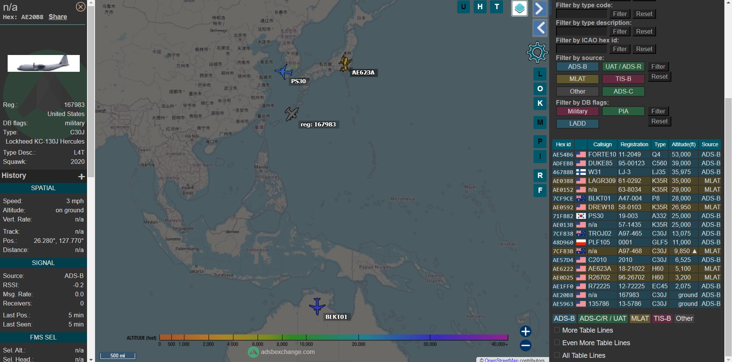Sort table by Altitude(ft) column
Image resolution: width=732 pixels, height=362 pixels.
click(x=684, y=144)
